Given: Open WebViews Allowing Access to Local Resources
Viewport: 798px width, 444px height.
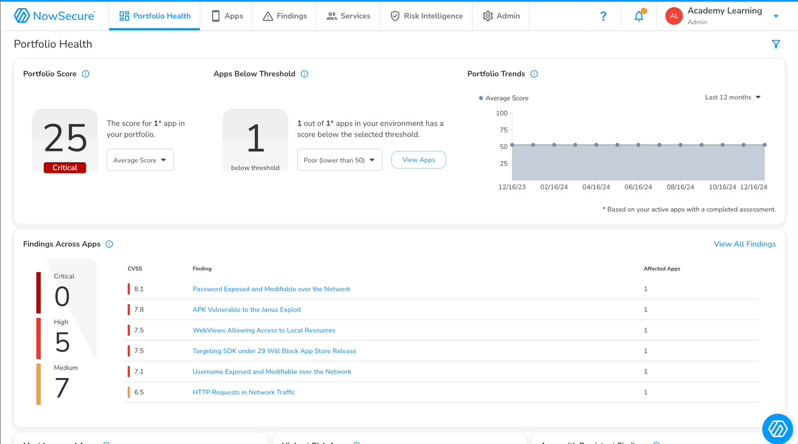Looking at the screenshot, I should tap(264, 330).
